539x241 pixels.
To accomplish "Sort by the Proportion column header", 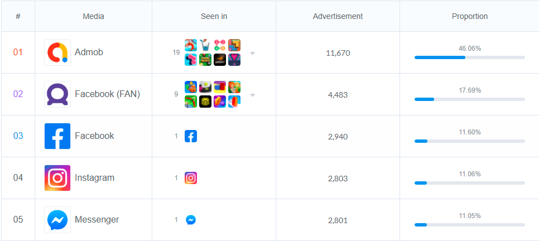I will click(x=469, y=16).
